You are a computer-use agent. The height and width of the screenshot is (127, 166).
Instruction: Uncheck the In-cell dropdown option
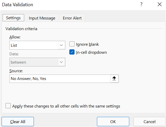(72, 52)
